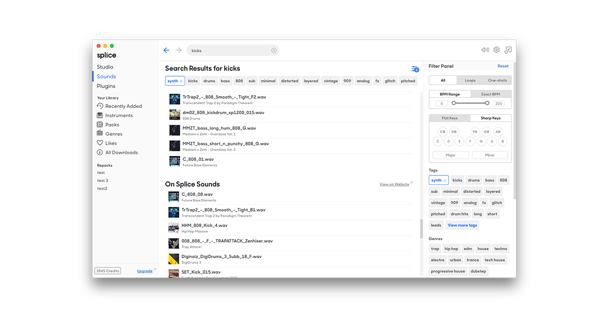Add the drum hits tag filter
The image size is (609, 320).
459,214
